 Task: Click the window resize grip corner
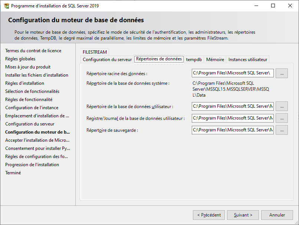(x=296, y=222)
